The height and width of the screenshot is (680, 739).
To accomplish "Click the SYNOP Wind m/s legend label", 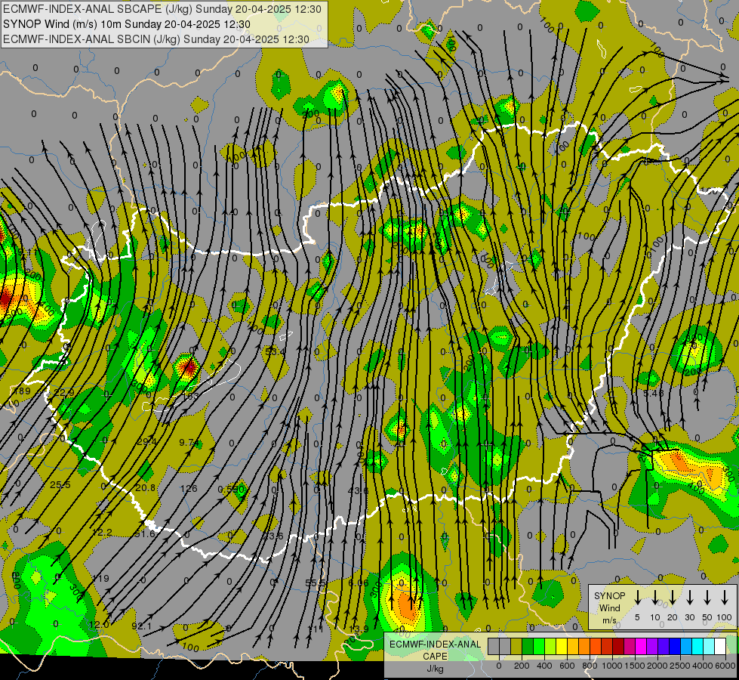I will [609, 607].
